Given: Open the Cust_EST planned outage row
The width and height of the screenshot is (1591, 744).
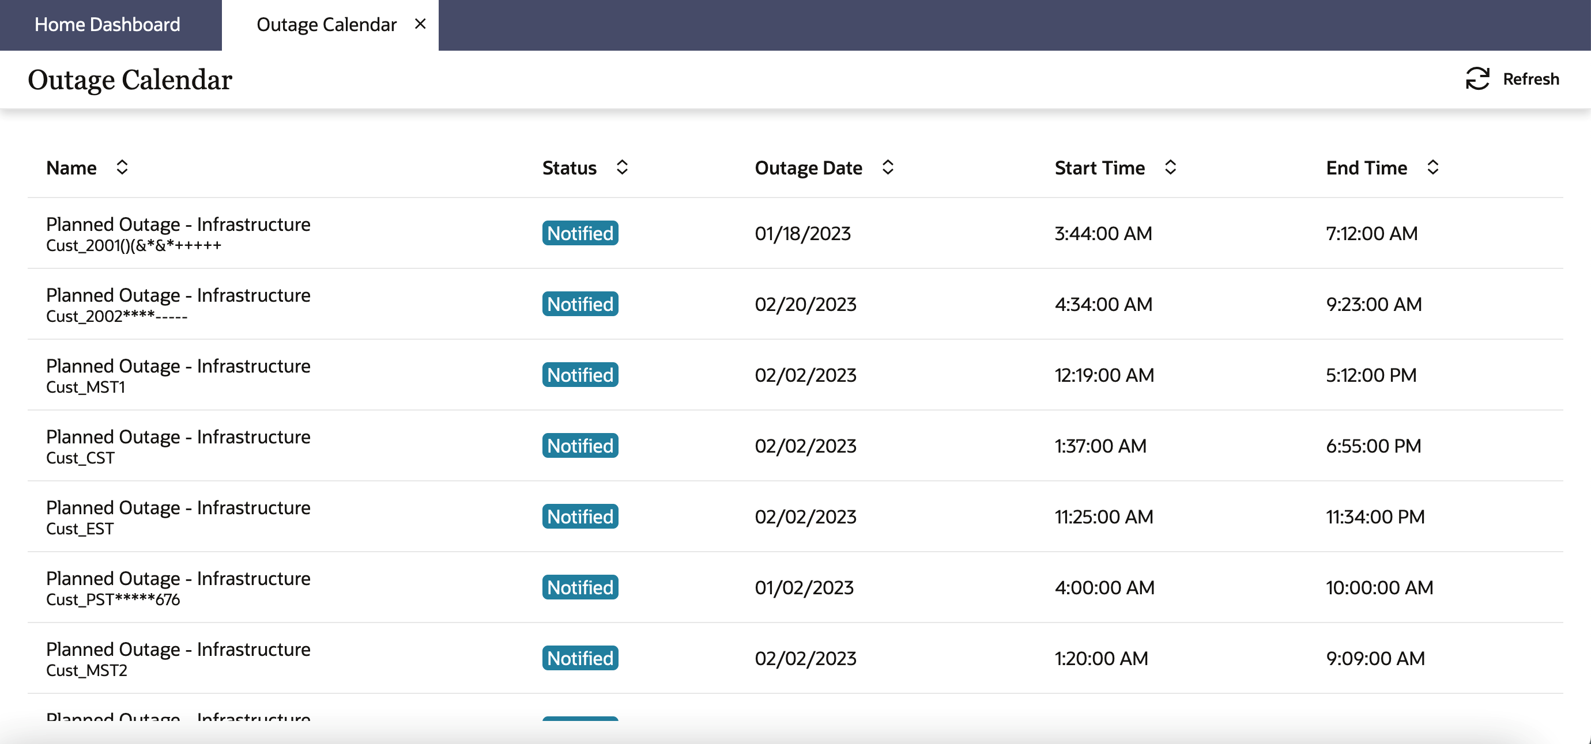Looking at the screenshot, I should coord(178,516).
